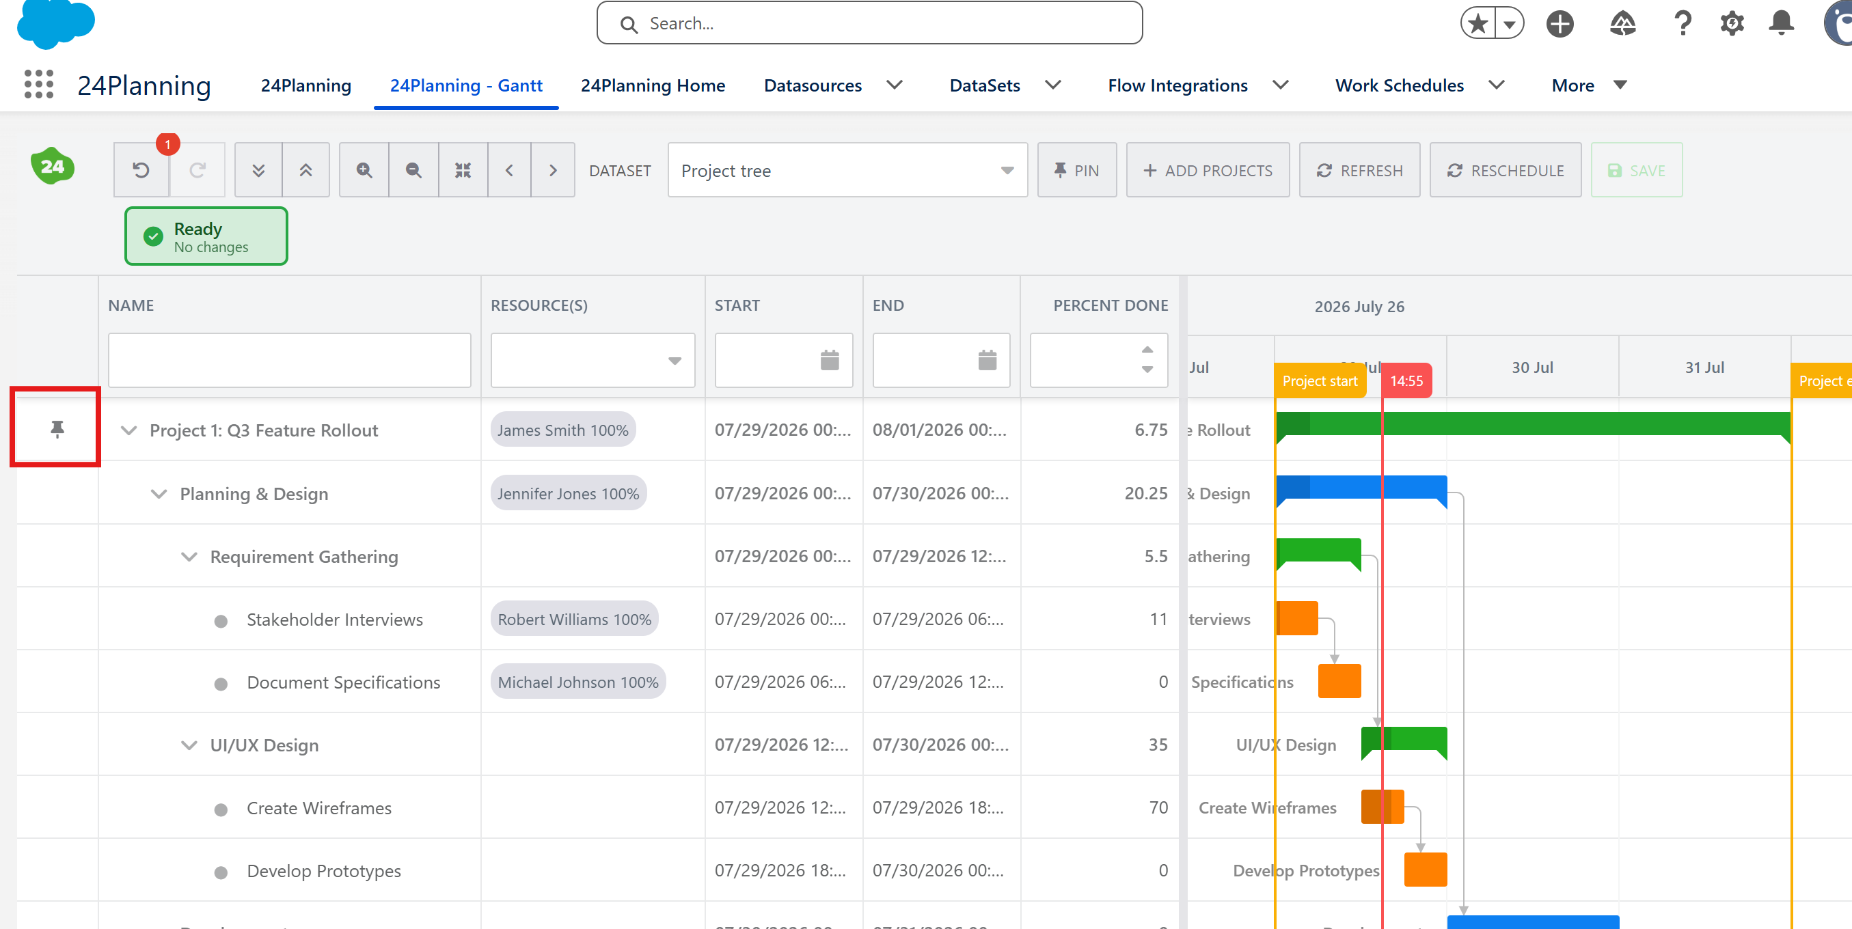The height and width of the screenshot is (929, 1852).
Task: Click the green 24 Planning logo
Action: [53, 166]
